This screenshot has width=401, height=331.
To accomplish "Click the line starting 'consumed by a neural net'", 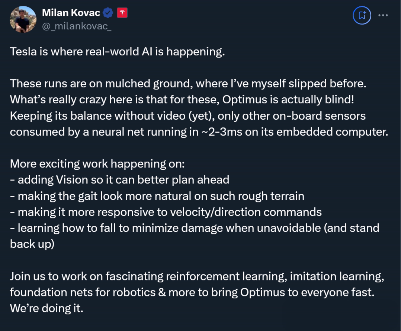I will [x=199, y=132].
